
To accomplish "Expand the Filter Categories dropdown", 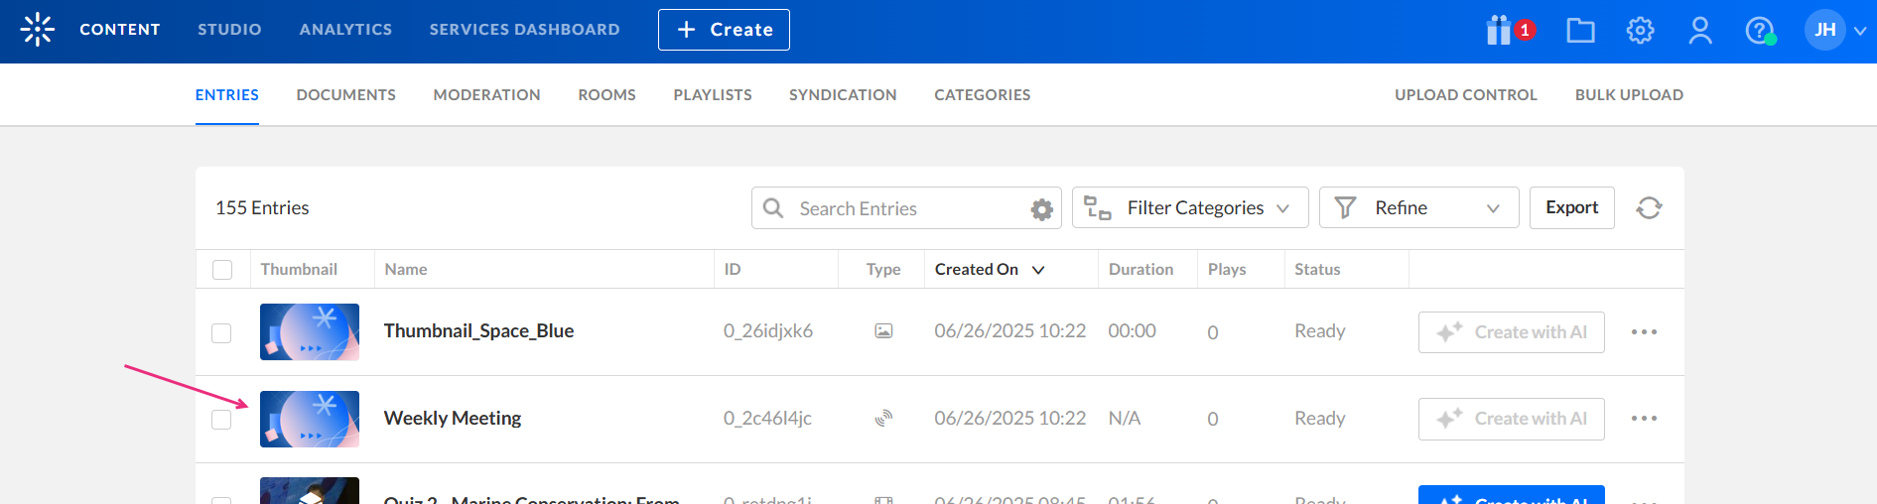I will (1189, 208).
